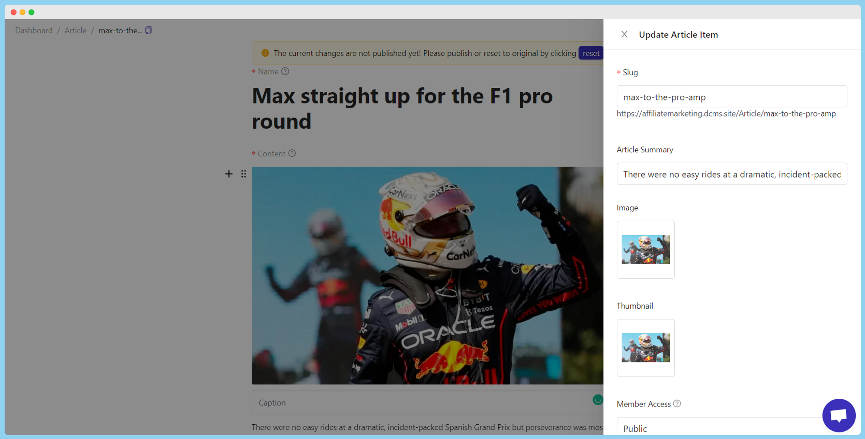Viewport: 865px width, 439px height.
Task: Close the Update Article Item panel
Action: (624, 34)
